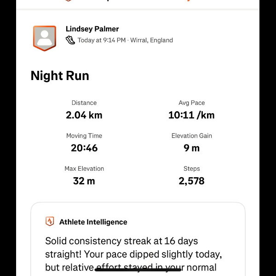Tap the 32 m max elevation value
This screenshot has height=276, width=276.
[x=84, y=181]
